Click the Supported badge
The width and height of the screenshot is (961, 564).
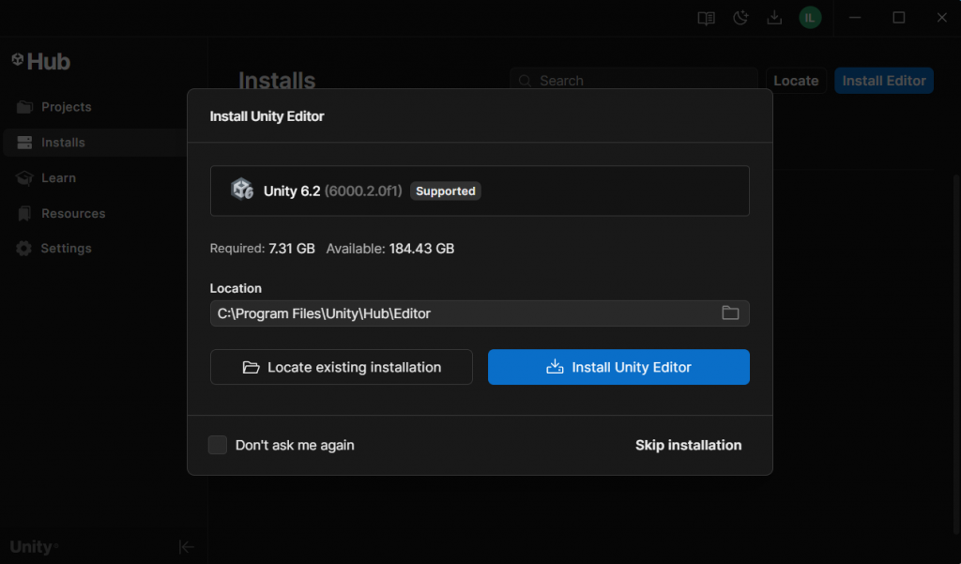446,191
